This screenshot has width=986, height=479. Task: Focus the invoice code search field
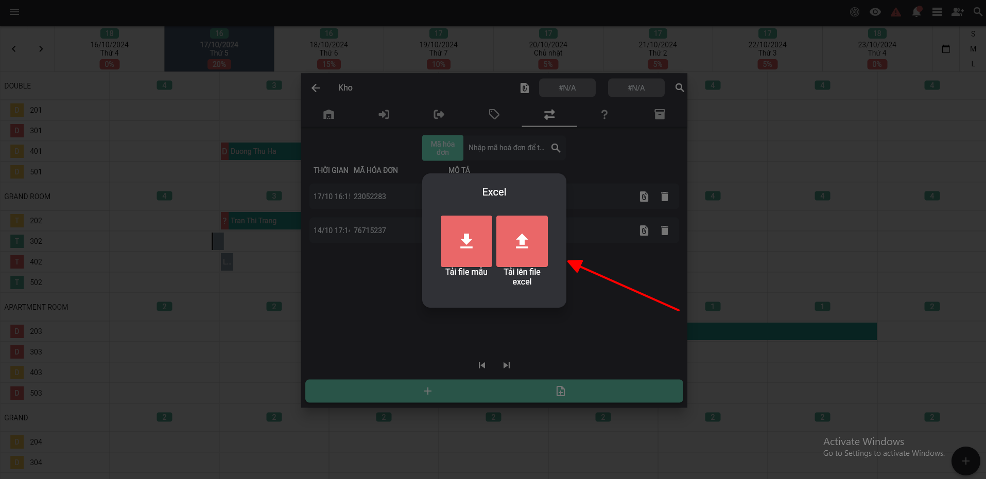pyautogui.click(x=507, y=148)
